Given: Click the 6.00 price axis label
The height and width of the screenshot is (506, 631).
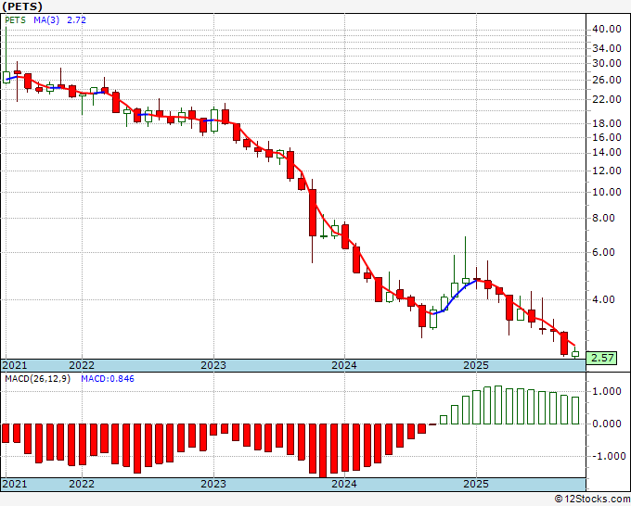Looking at the screenshot, I should (604, 252).
